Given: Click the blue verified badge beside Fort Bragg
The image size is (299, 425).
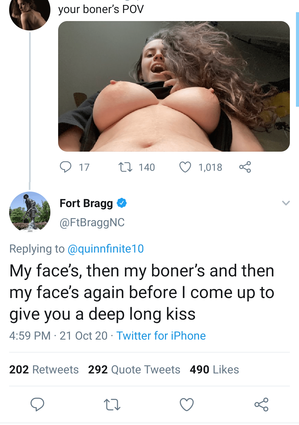Looking at the screenshot, I should click(x=122, y=203).
